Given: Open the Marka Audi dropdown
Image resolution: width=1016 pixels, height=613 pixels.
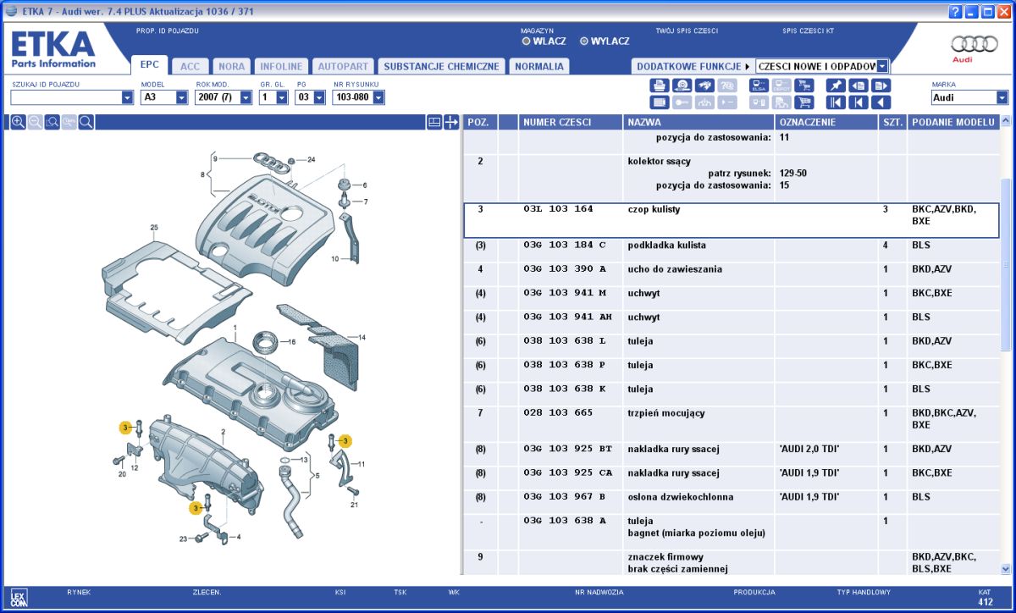Looking at the screenshot, I should (x=1002, y=97).
